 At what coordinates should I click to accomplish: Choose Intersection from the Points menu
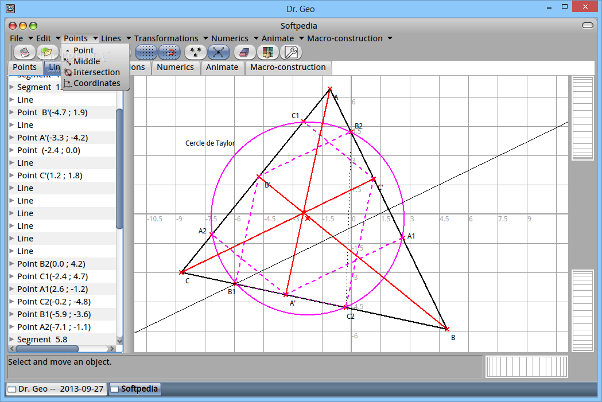click(96, 72)
